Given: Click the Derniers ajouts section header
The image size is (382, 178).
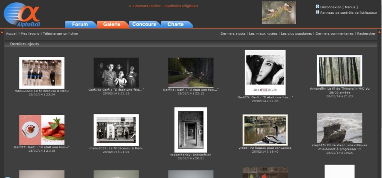Looking at the screenshot, I should (x=191, y=44).
